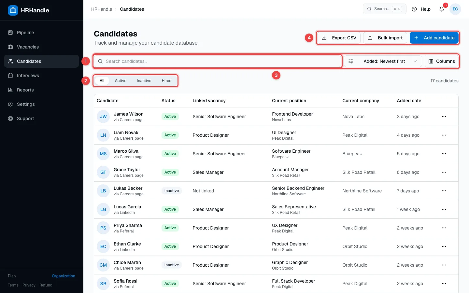The image size is (469, 293).
Task: Open Vacancies in the sidebar
Action: point(41,47)
